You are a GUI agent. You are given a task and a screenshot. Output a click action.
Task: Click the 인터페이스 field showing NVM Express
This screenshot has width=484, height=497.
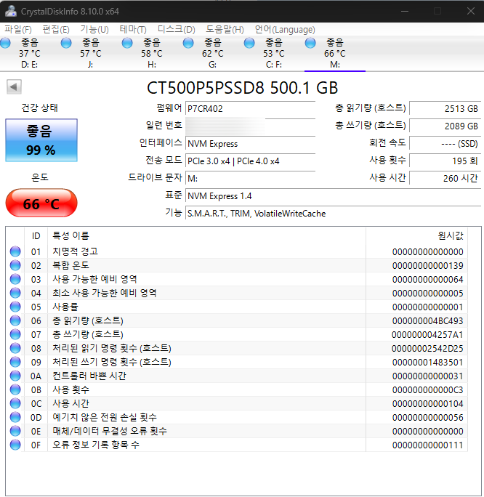tap(251, 144)
